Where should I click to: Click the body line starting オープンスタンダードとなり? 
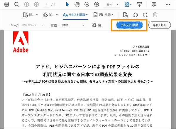click(87, 115)
